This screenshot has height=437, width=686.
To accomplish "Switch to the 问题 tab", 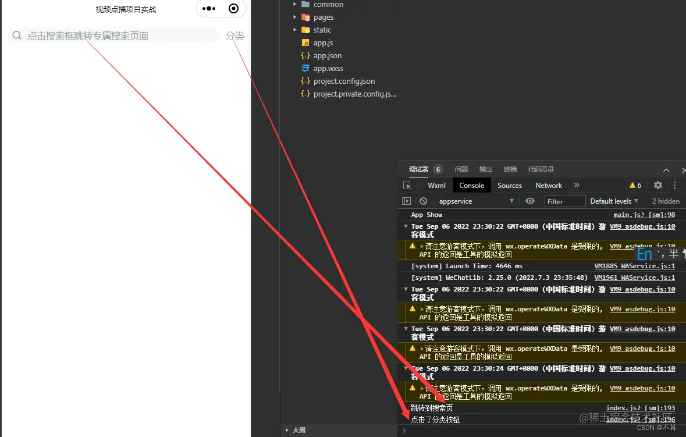I will 461,169.
